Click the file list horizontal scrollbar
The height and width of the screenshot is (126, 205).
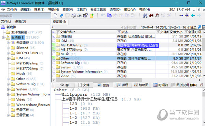pyautogui.click(x=99, y=80)
